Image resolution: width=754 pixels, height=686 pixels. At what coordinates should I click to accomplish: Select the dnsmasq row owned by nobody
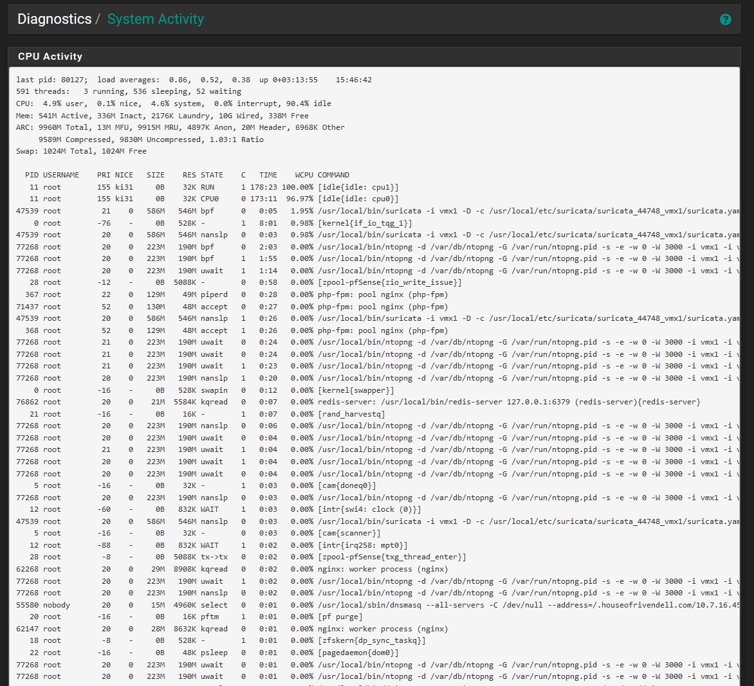[378, 605]
